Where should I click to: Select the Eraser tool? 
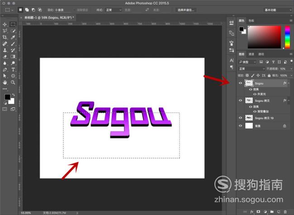coord(5,56)
